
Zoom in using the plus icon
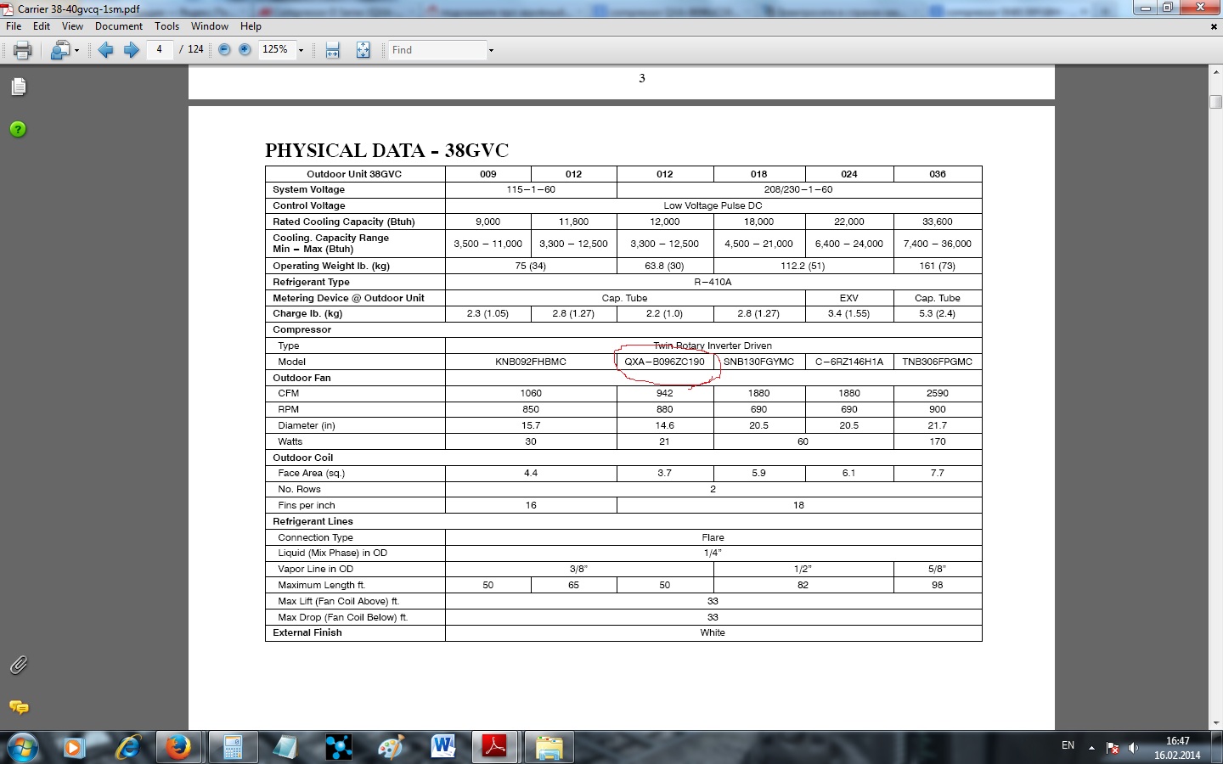click(245, 50)
